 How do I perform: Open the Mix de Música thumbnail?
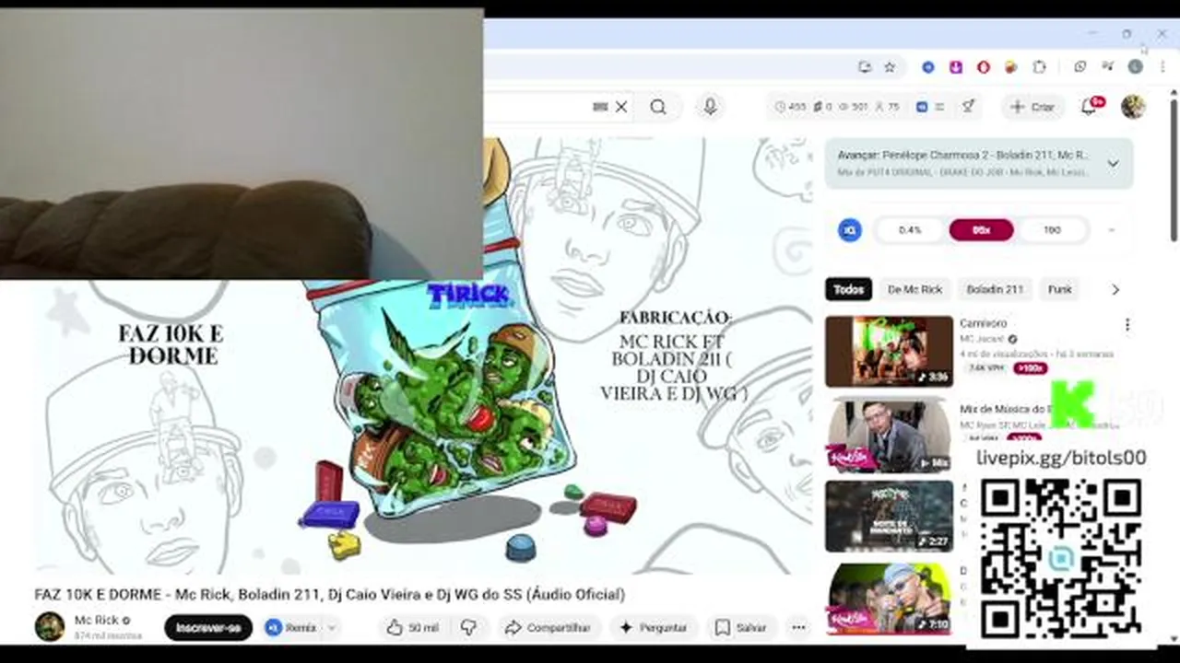pyautogui.click(x=889, y=435)
